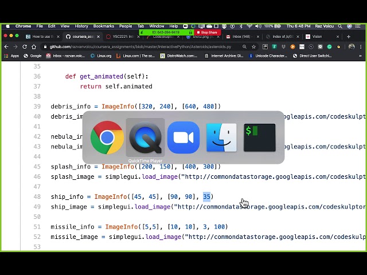The image size is (367, 275).
Task: Open the Chrome menu in the menu bar
Action: [23, 26]
